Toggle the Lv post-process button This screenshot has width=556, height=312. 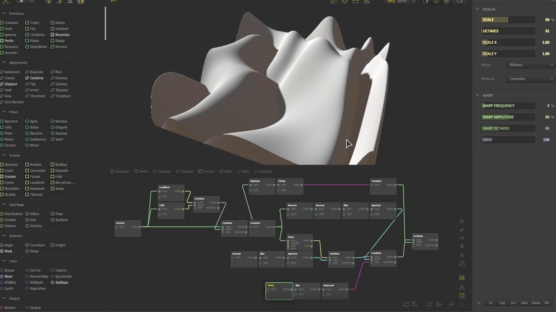[491, 303]
